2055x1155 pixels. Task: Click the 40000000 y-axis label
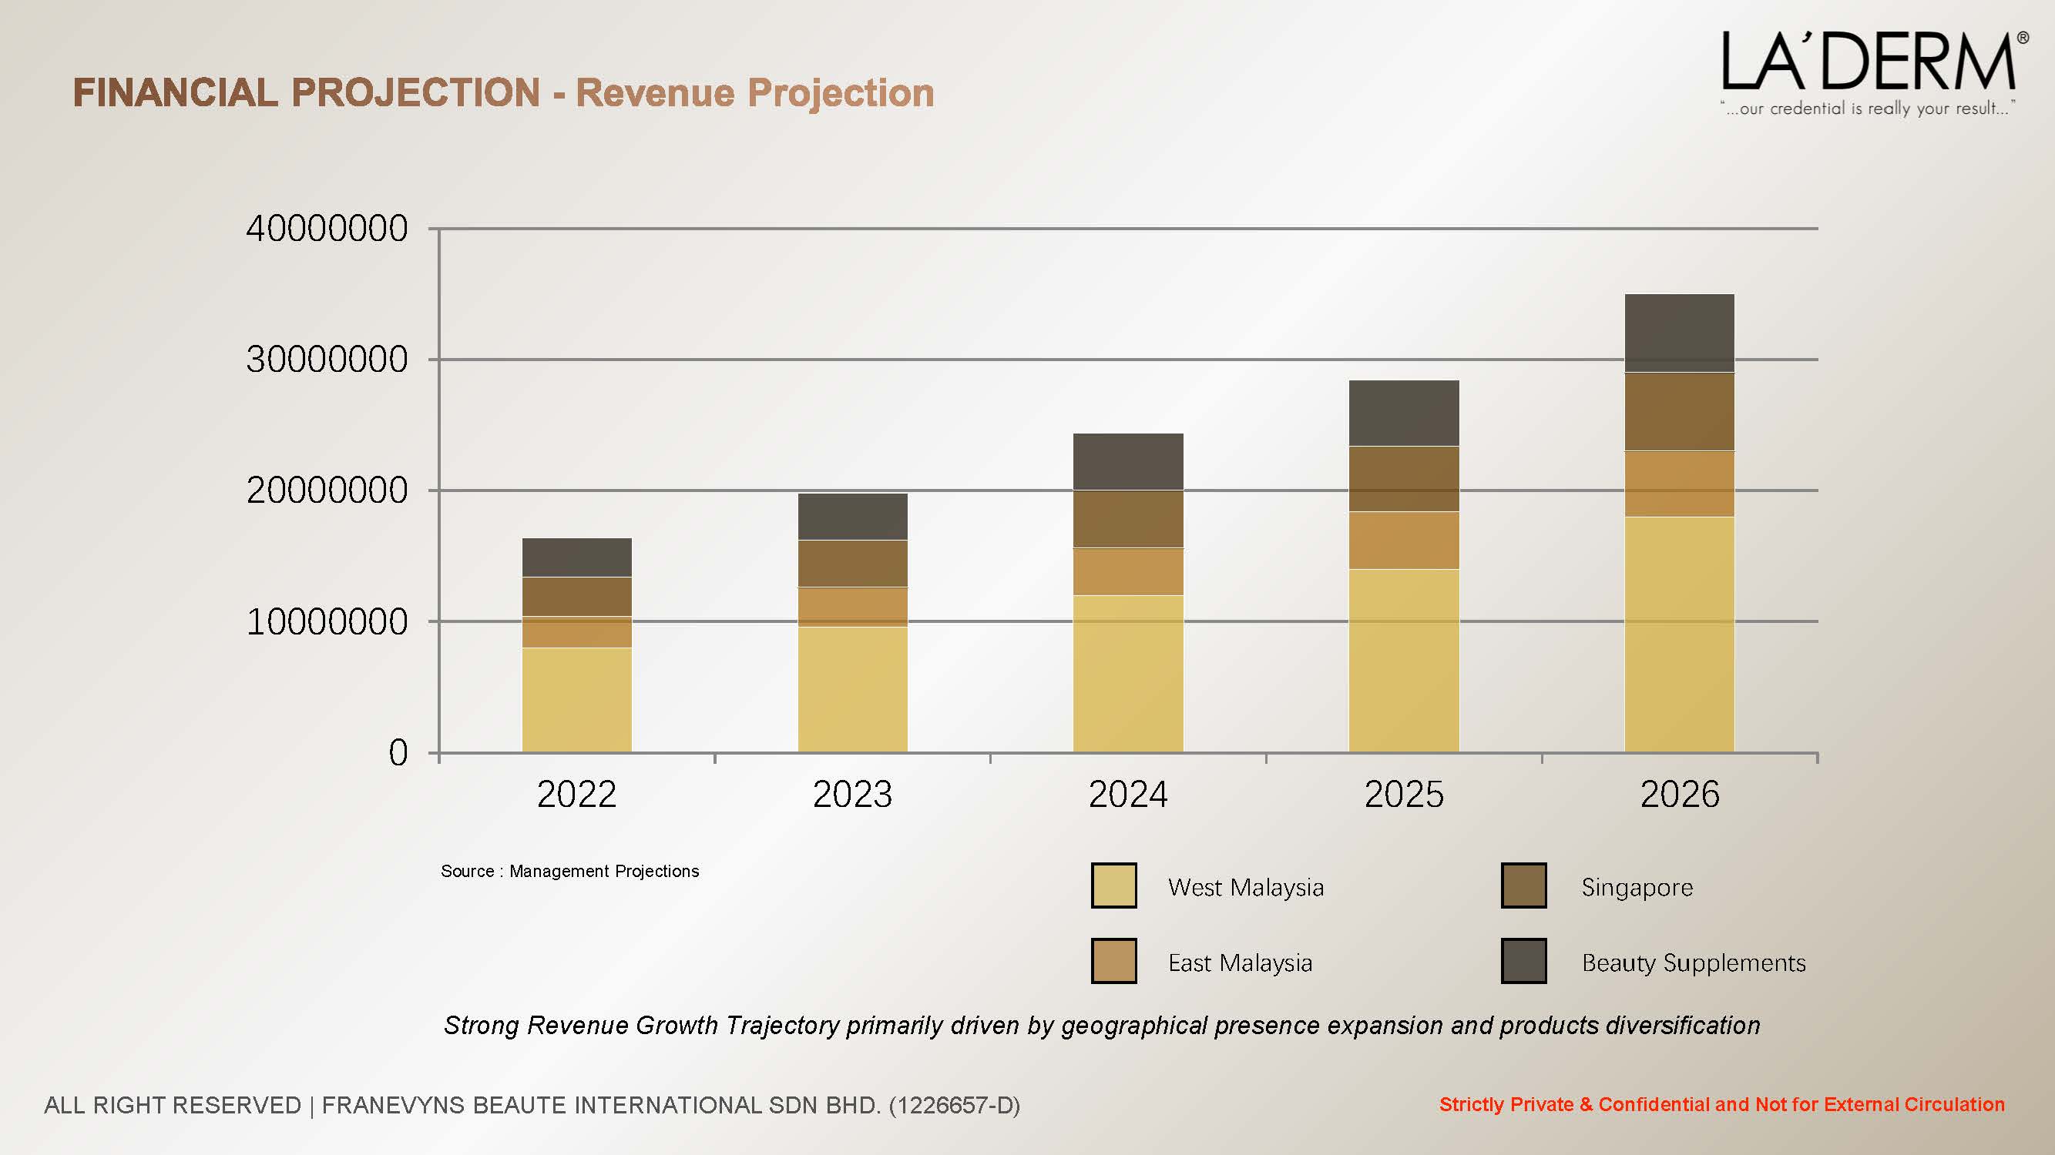click(327, 229)
